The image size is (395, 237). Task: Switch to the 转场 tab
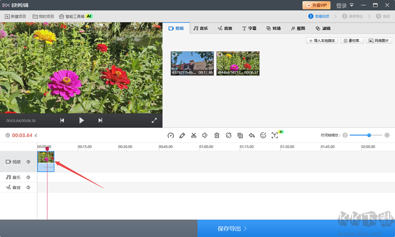point(274,29)
